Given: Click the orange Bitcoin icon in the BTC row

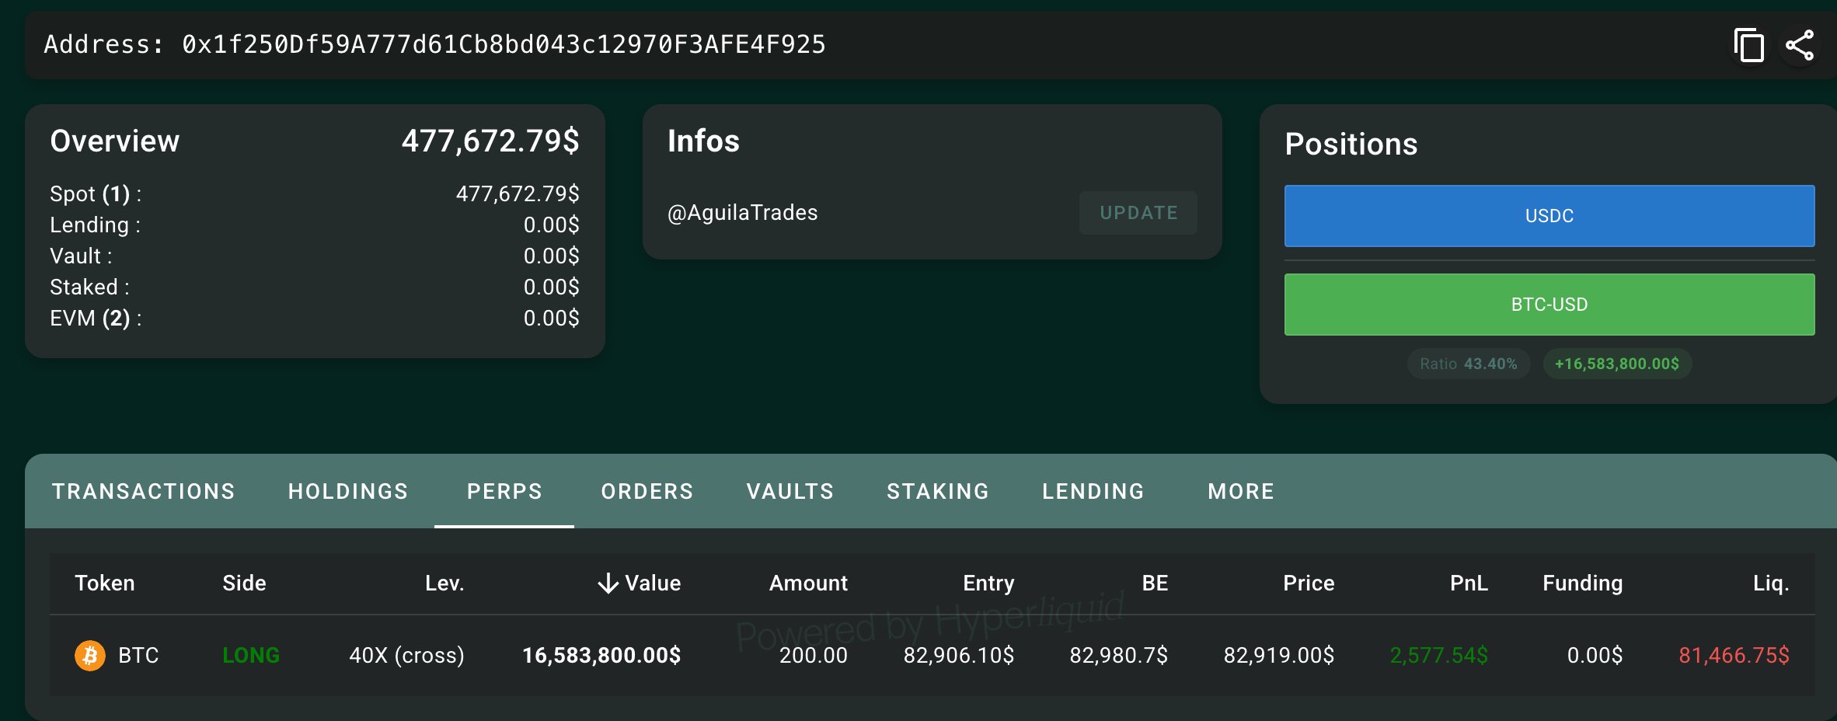Looking at the screenshot, I should click(90, 656).
